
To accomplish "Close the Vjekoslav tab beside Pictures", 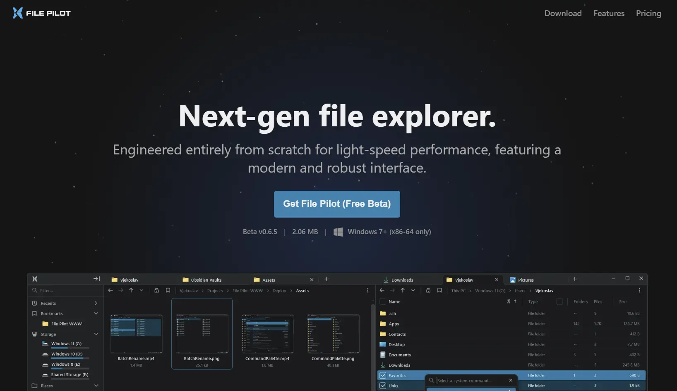I will click(x=497, y=280).
